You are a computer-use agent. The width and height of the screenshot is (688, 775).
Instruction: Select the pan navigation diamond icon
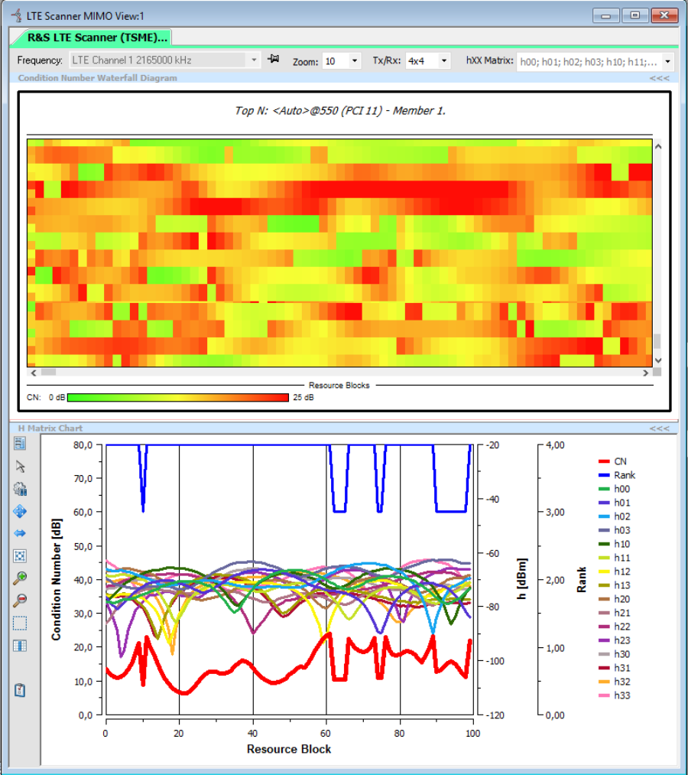tap(19, 511)
